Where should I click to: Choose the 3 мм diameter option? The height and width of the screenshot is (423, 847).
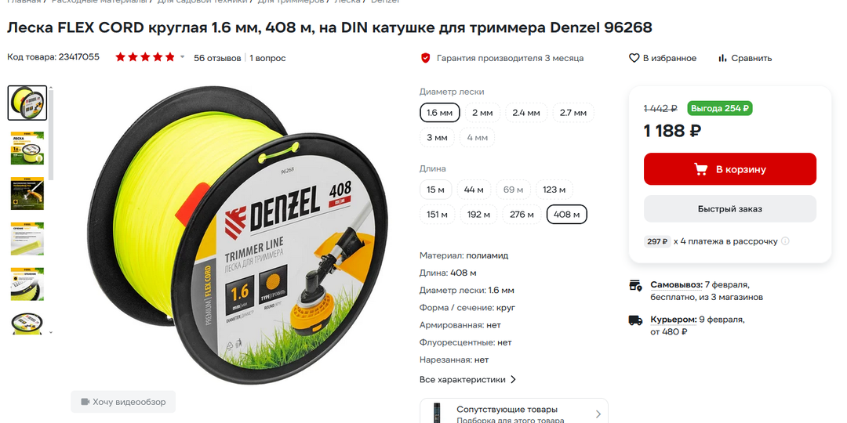(x=437, y=138)
